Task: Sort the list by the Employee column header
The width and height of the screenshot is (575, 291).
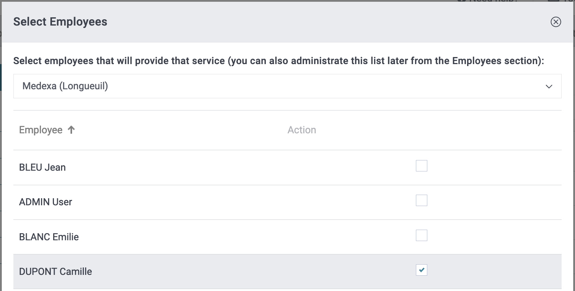Action: (41, 130)
